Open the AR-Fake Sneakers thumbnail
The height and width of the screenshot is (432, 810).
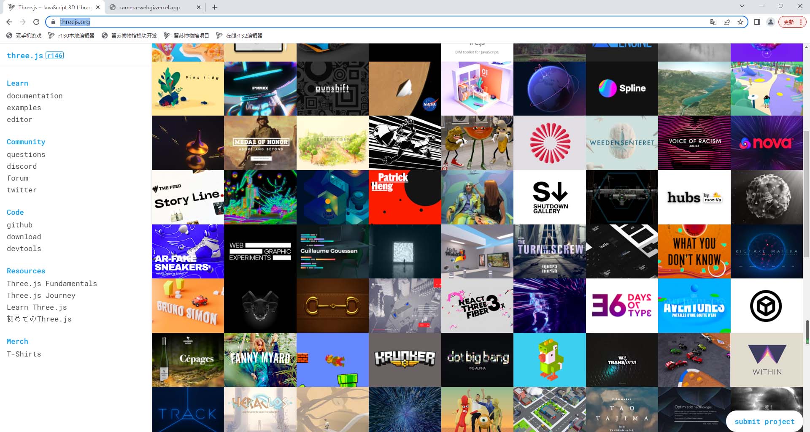[188, 251]
